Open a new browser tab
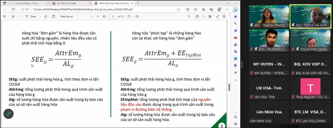Viewport: 333px width, 128px height. [138, 3]
